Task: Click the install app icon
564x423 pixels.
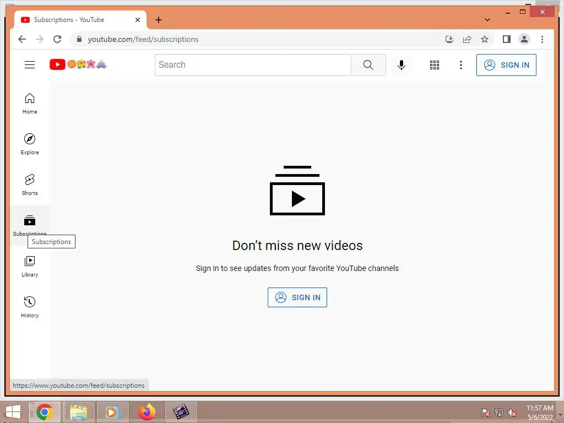Action: point(449,39)
